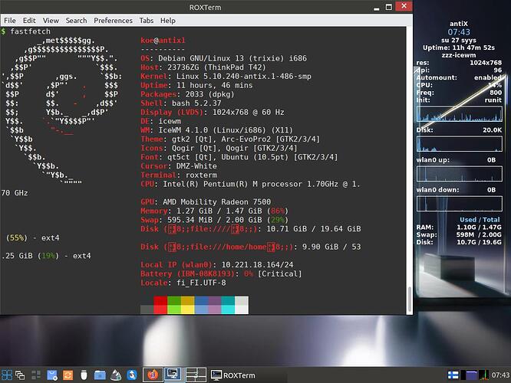
Task: Launch the blue round browser icon
Action: tap(132, 375)
